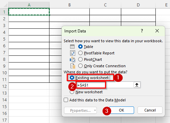This screenshot has height=123, width=170.
Task: Click cell D1 in the worksheet
Action: 138,11
